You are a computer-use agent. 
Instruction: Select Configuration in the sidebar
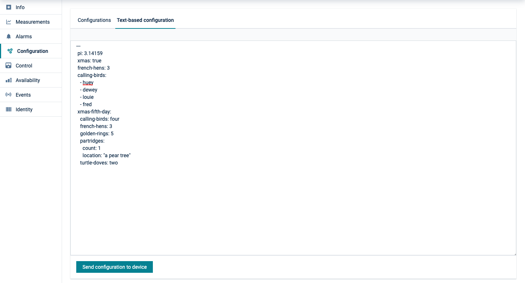click(31, 51)
